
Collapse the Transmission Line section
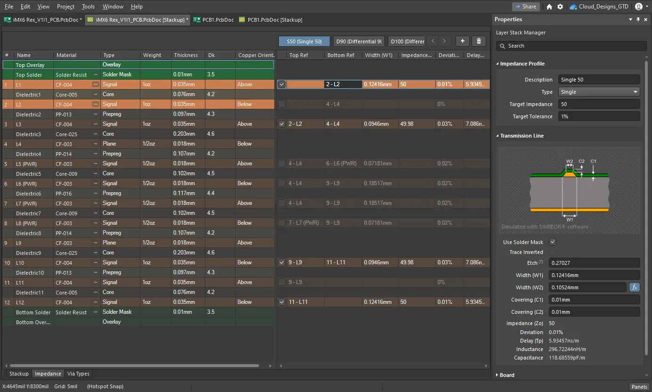[x=498, y=136]
